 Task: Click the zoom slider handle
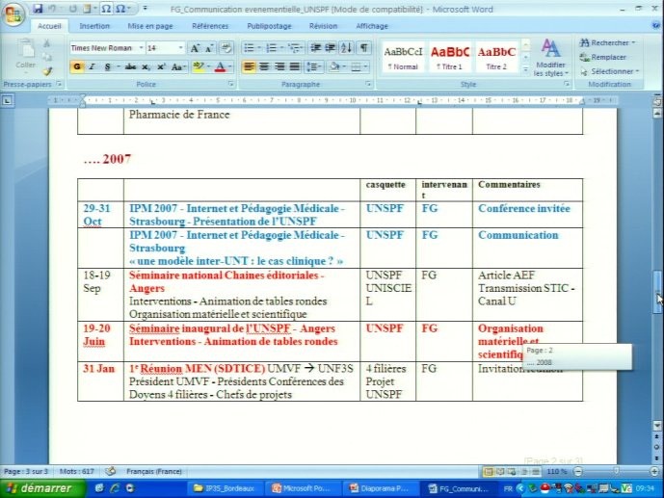(616, 471)
